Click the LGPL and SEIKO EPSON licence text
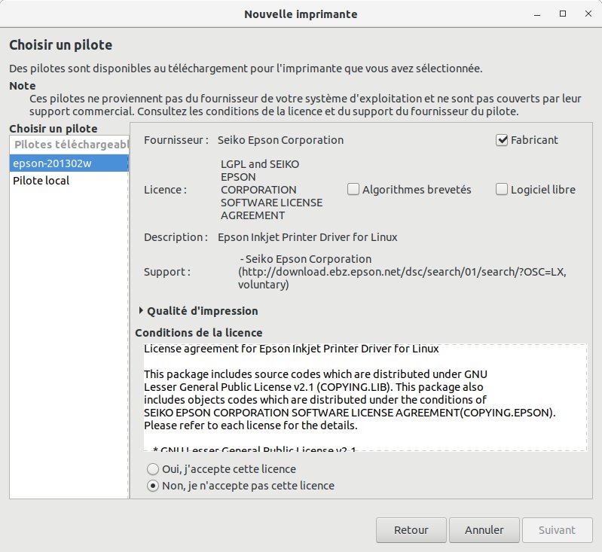 [271, 190]
